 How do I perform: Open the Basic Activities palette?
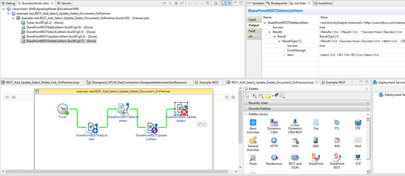[x=253, y=126]
